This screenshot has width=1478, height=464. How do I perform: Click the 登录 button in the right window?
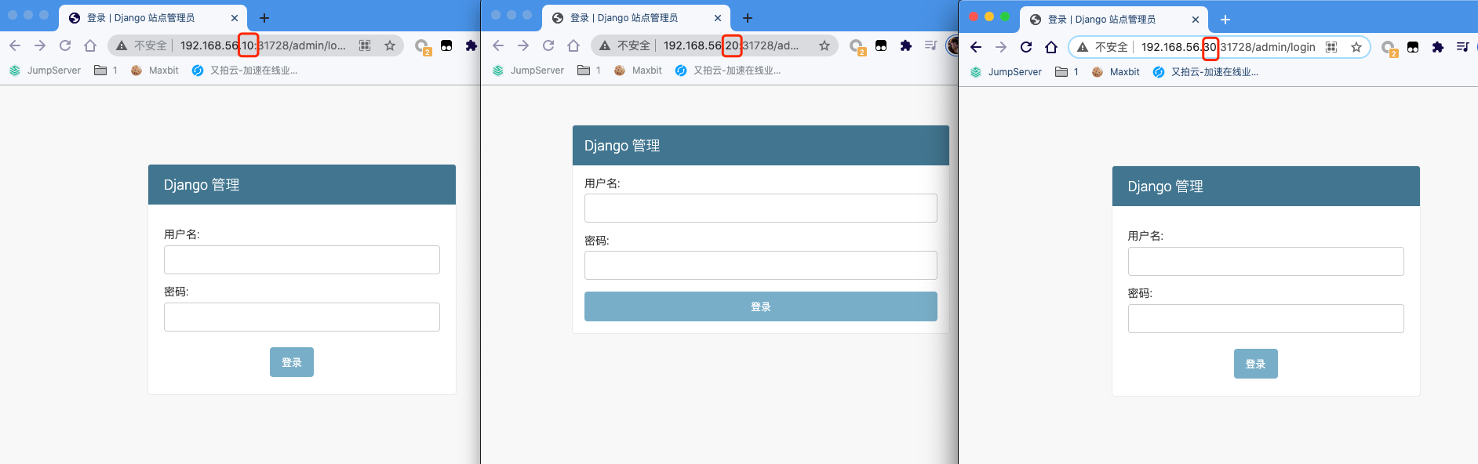(x=1256, y=364)
